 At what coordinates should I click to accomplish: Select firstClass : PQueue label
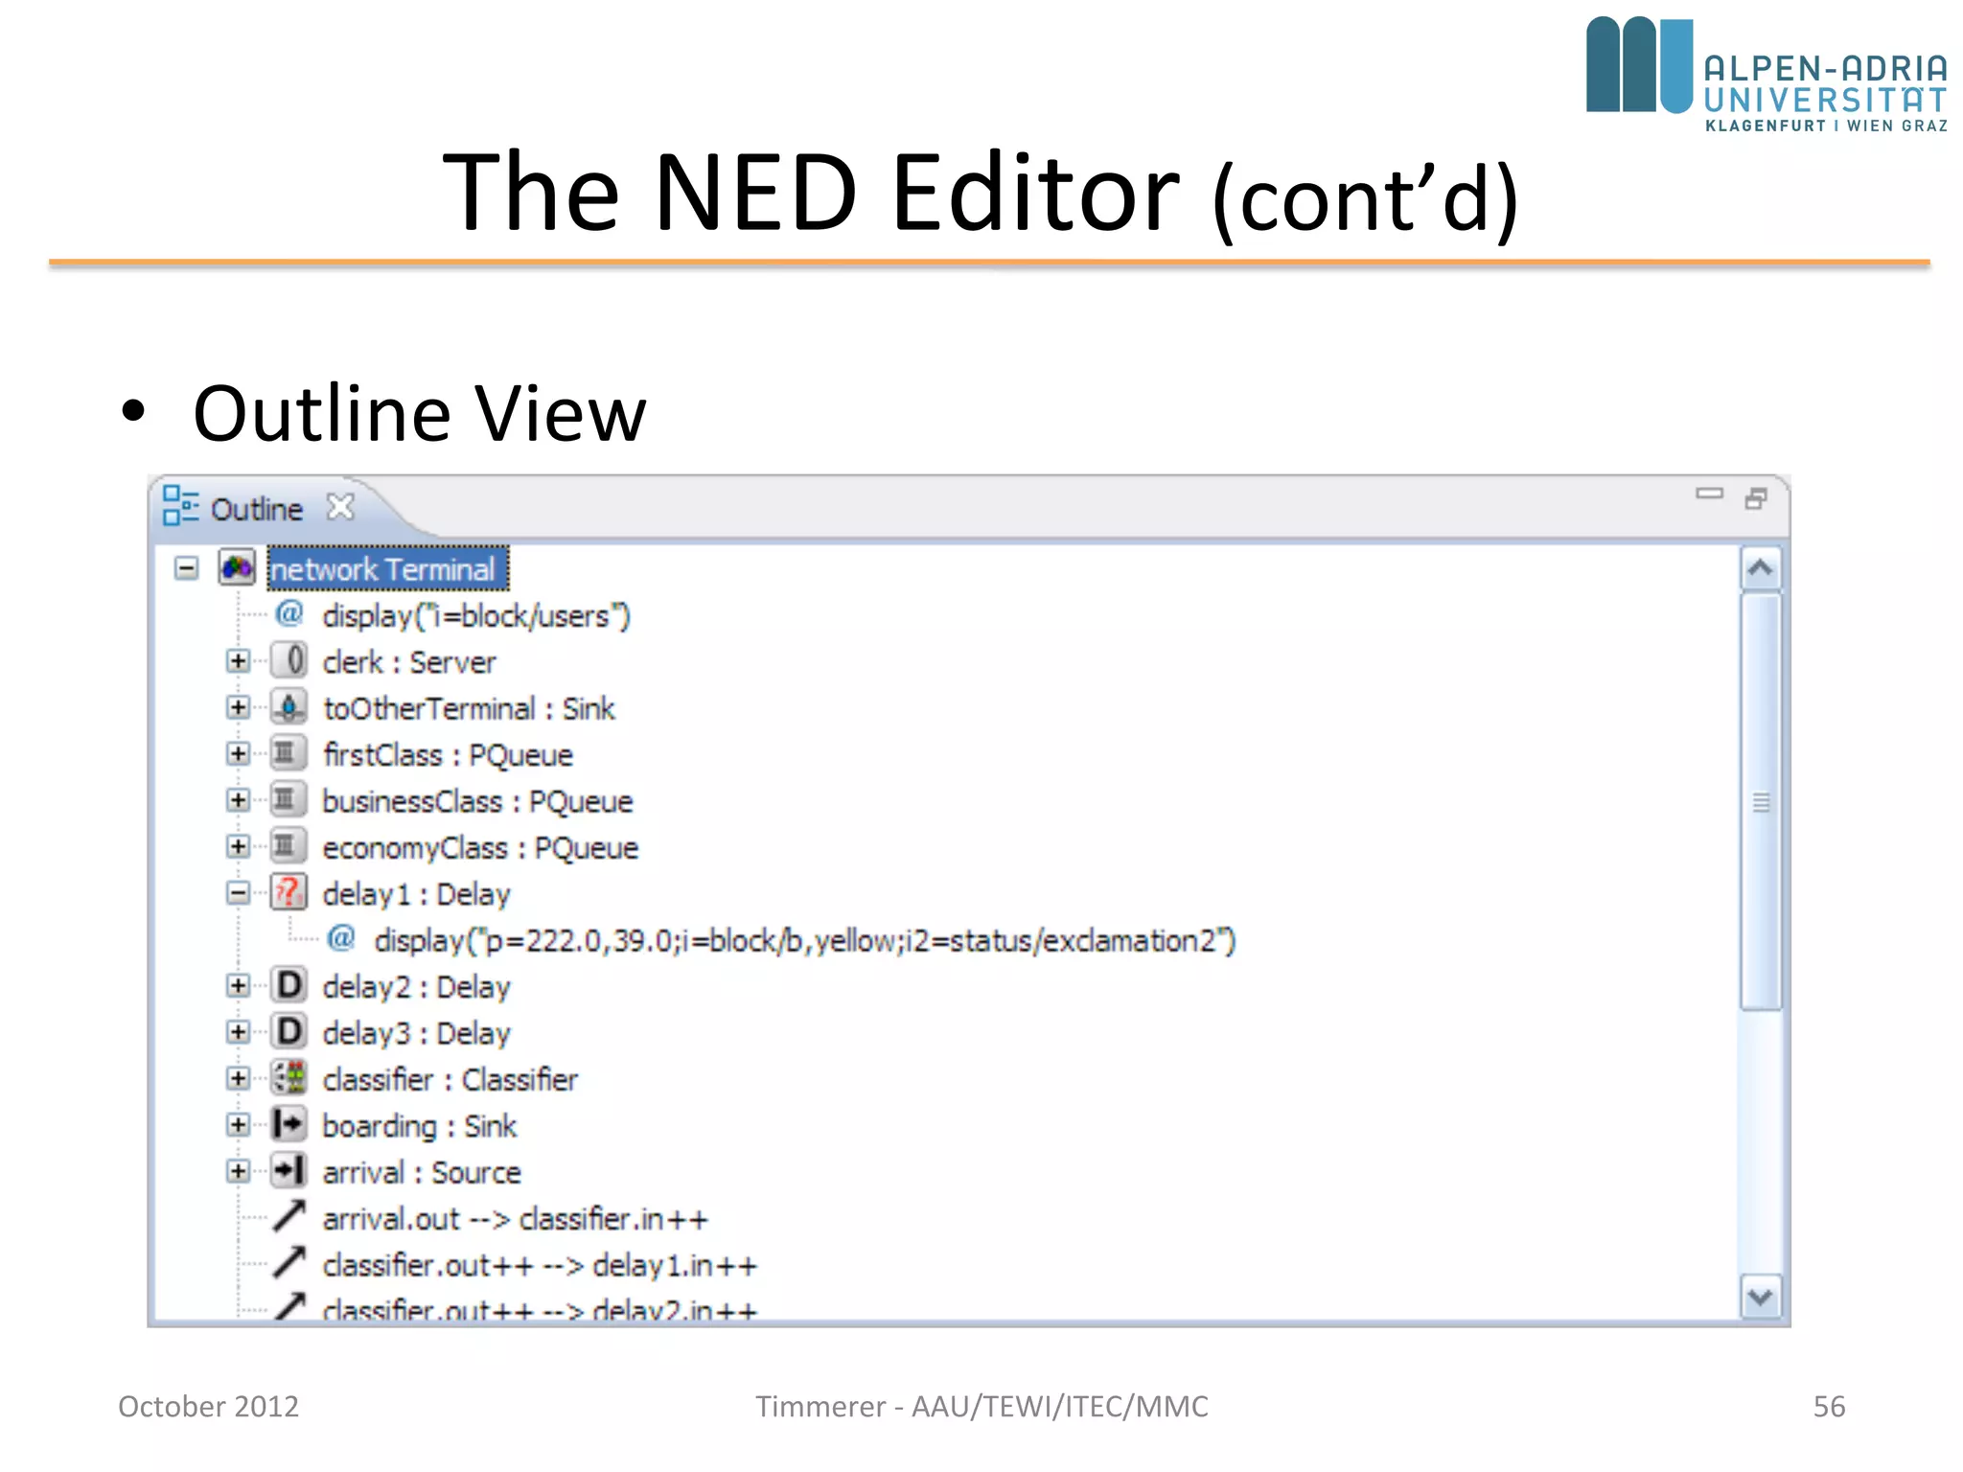448,755
